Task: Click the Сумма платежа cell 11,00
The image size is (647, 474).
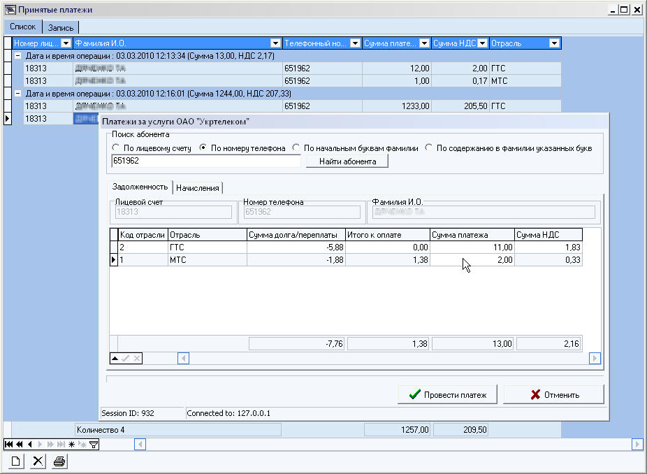Action: pos(472,247)
